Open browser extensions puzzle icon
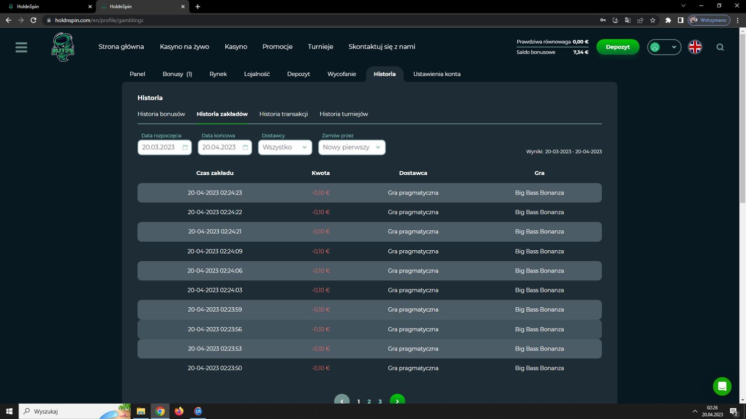 pos(668,20)
